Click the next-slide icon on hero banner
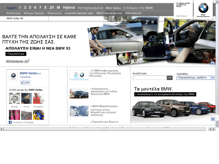 click(213, 63)
